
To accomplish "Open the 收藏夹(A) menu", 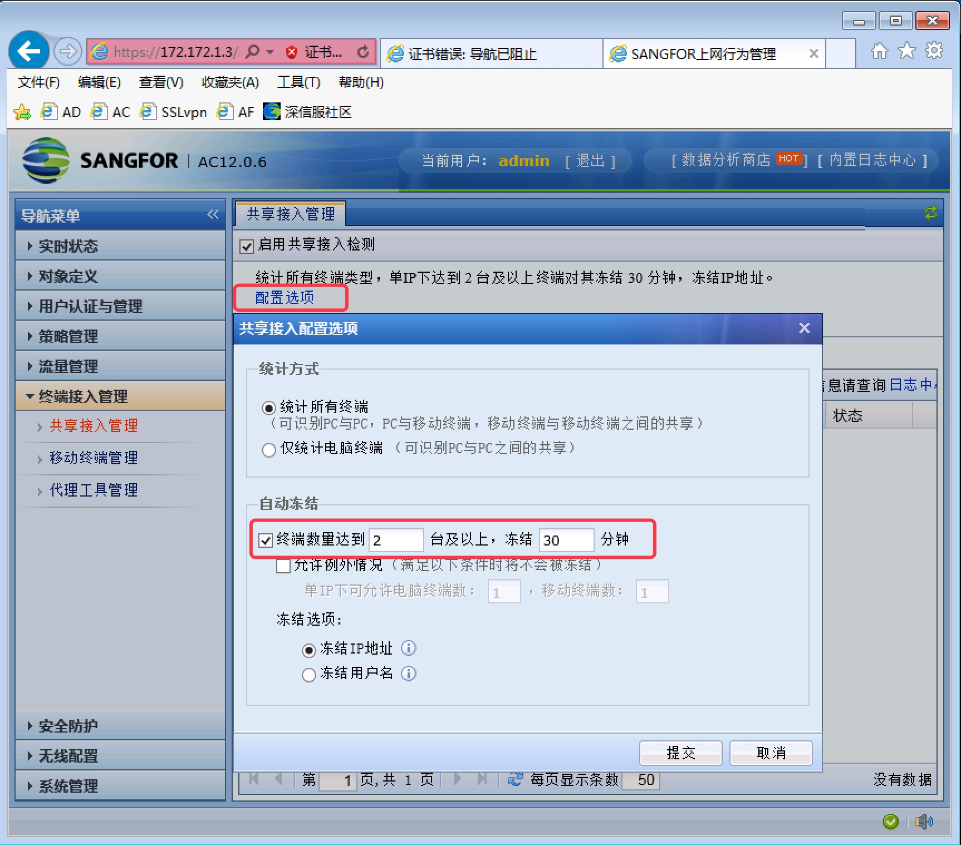I will click(230, 82).
